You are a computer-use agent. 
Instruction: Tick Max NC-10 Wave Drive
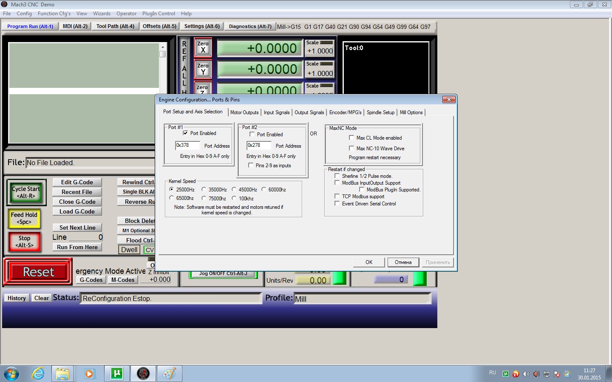pyautogui.click(x=351, y=148)
